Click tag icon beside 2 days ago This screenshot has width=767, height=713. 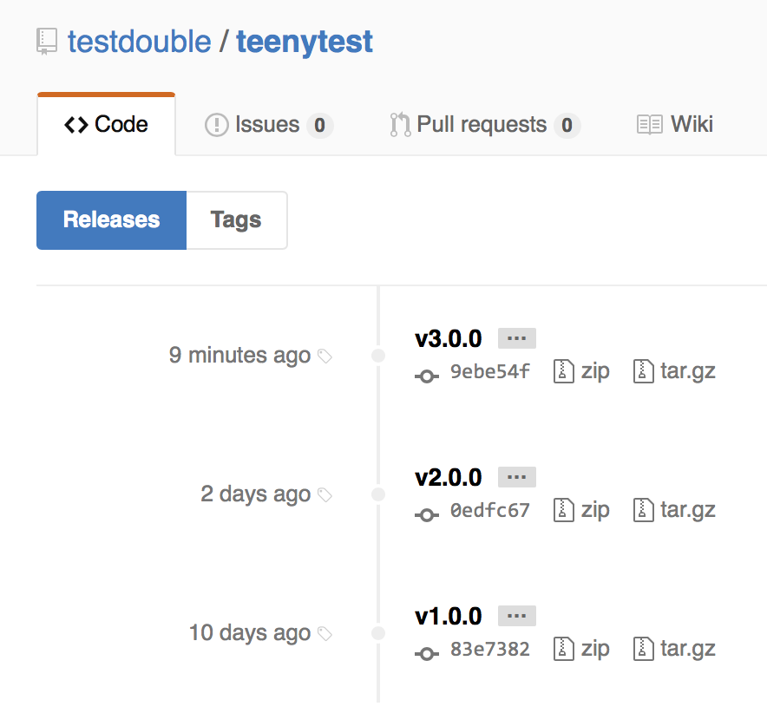pos(325,495)
